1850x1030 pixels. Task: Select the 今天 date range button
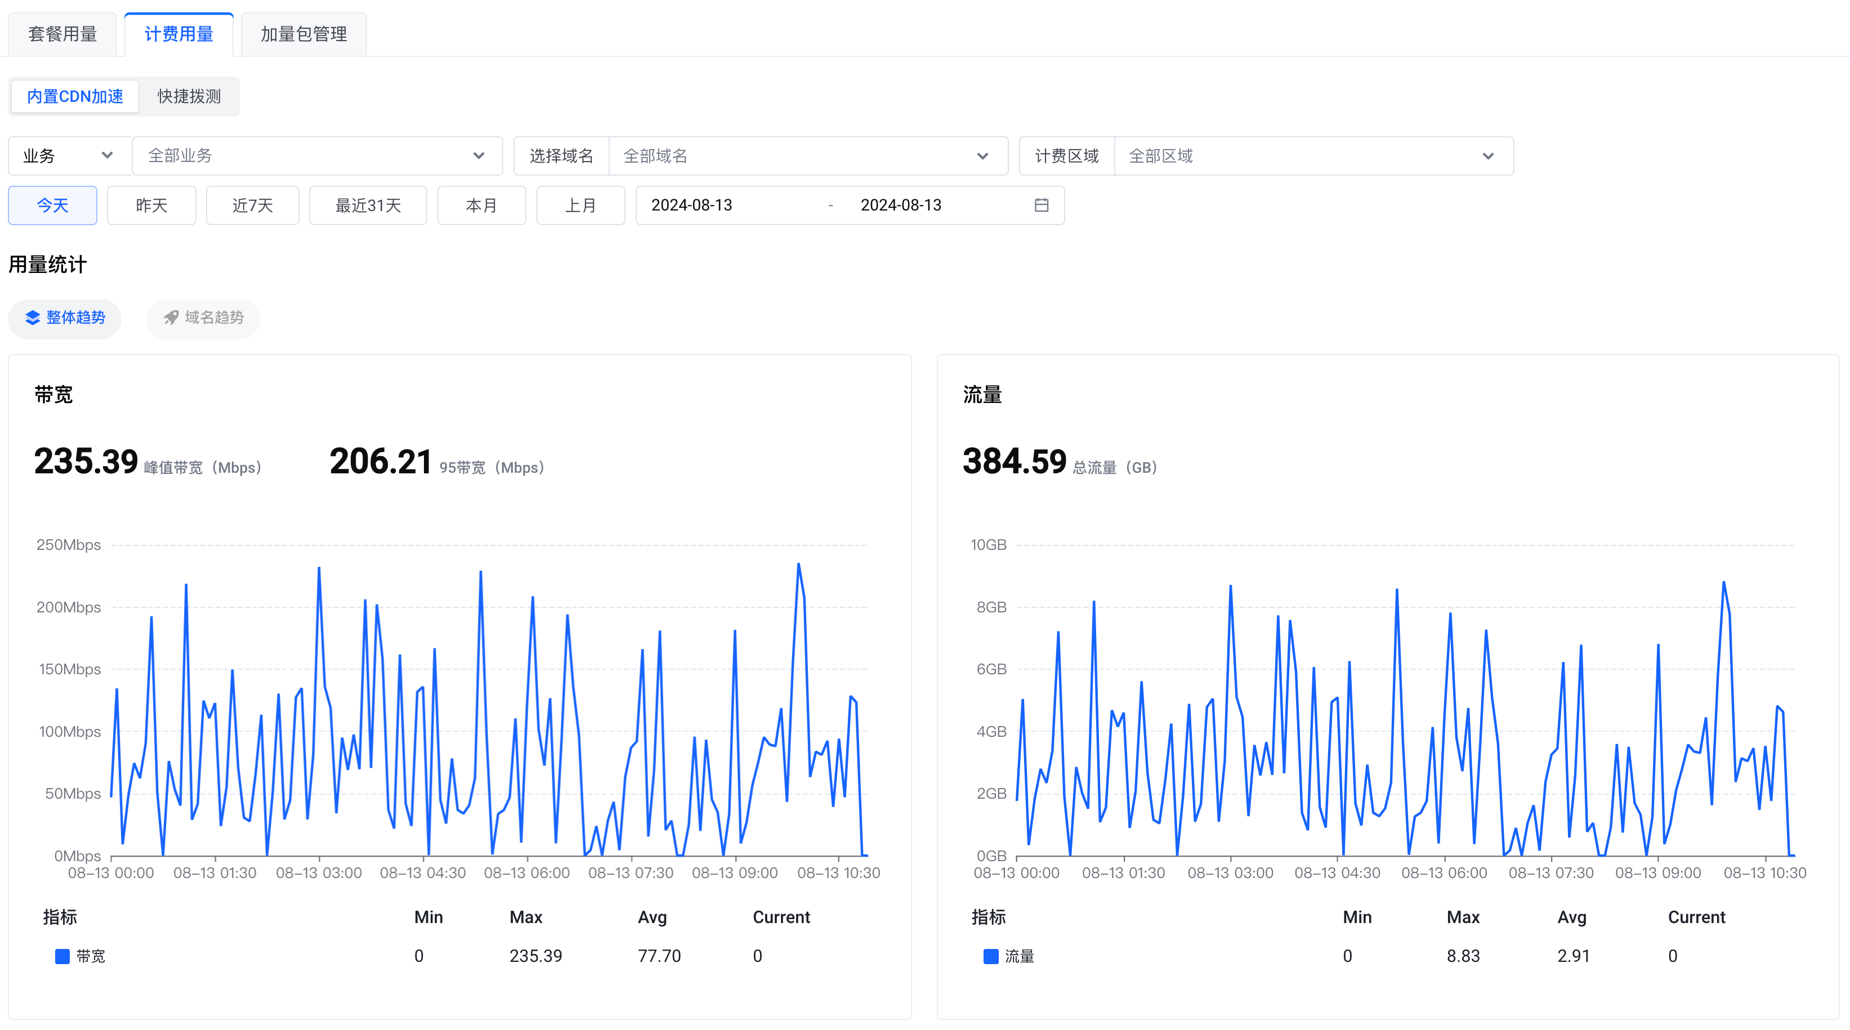52,205
